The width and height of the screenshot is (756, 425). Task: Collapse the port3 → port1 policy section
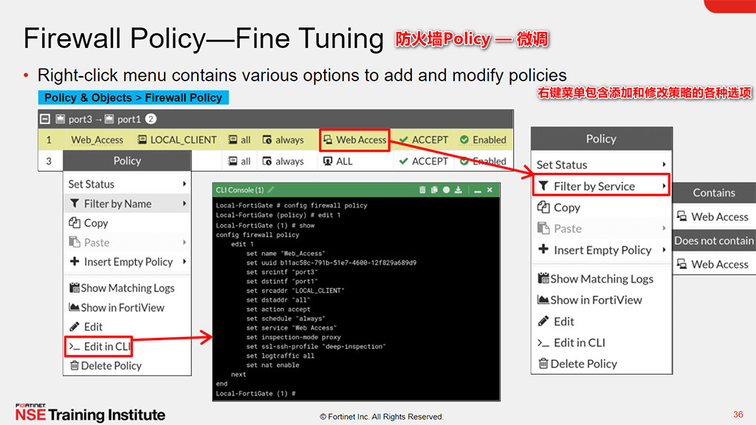click(45, 119)
